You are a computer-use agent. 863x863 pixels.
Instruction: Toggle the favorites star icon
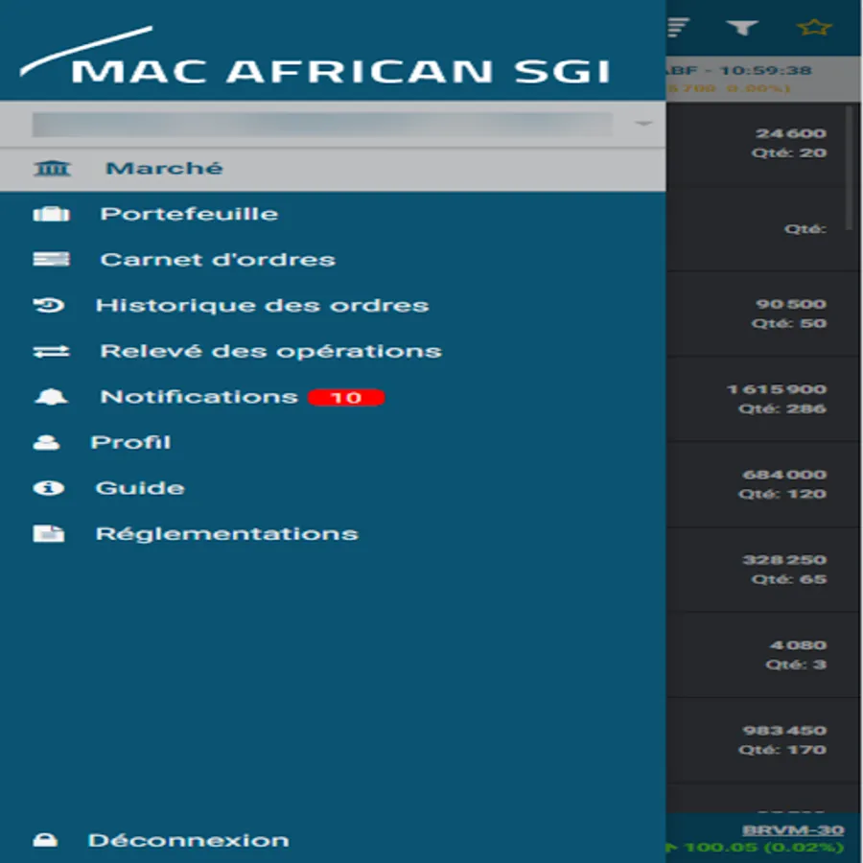[x=814, y=27]
